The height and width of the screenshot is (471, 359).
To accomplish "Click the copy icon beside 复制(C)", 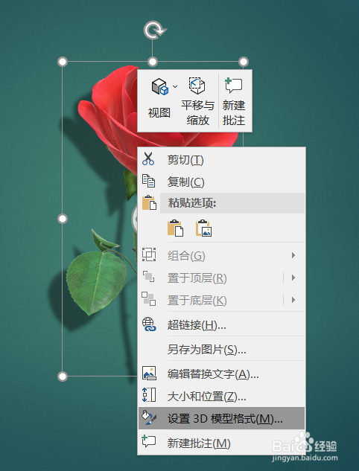I will [x=148, y=181].
